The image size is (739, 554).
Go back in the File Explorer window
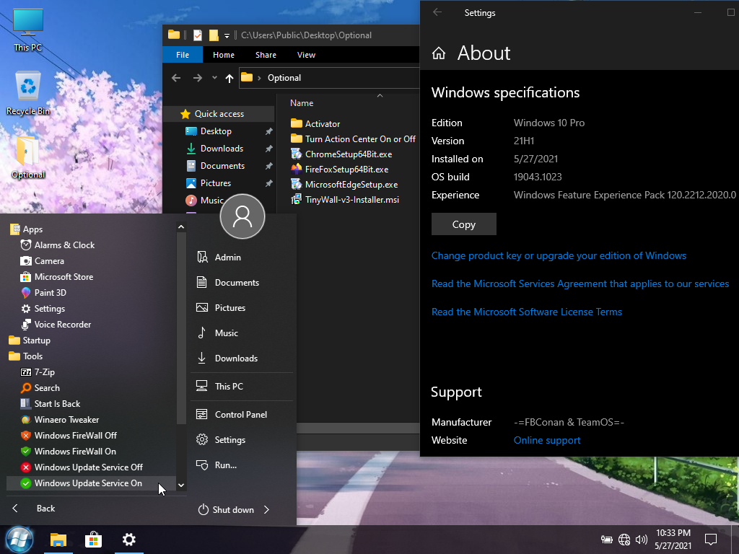click(176, 78)
